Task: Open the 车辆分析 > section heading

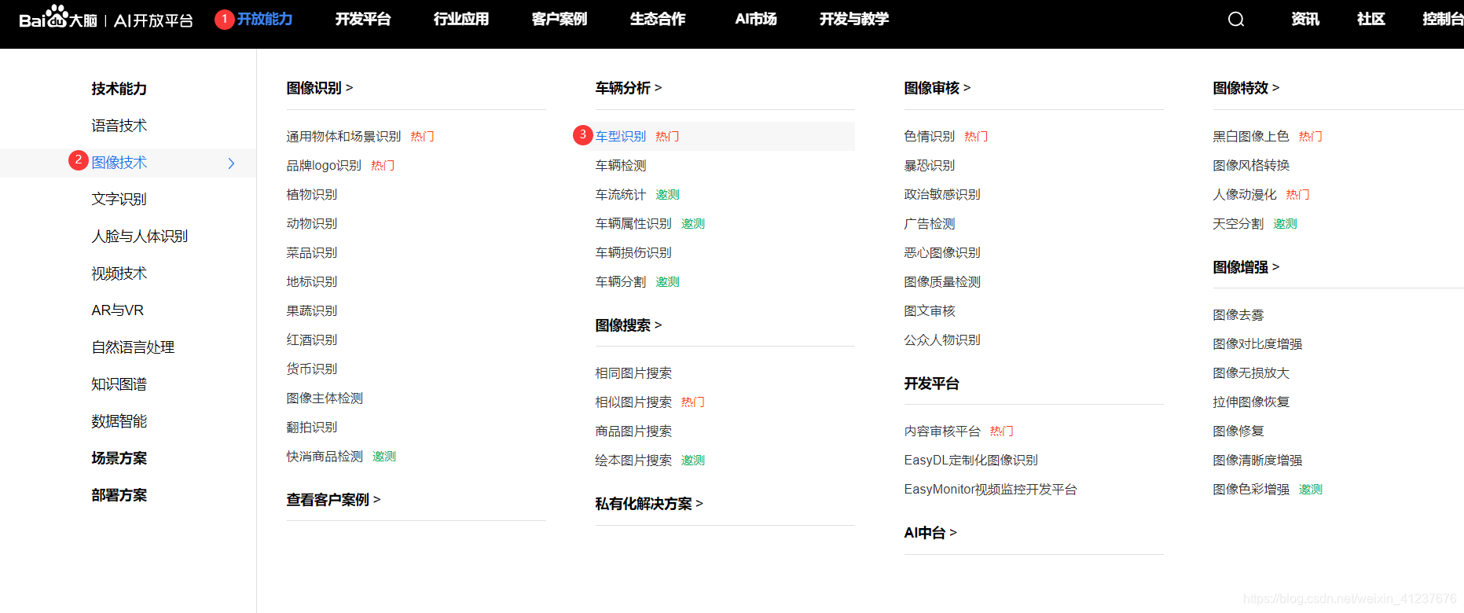Action: click(x=629, y=88)
